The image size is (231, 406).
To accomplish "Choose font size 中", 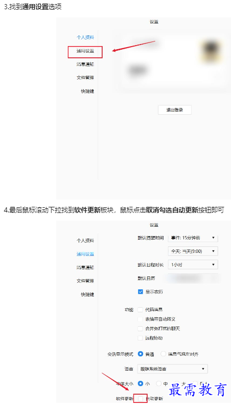I will tap(158, 383).
